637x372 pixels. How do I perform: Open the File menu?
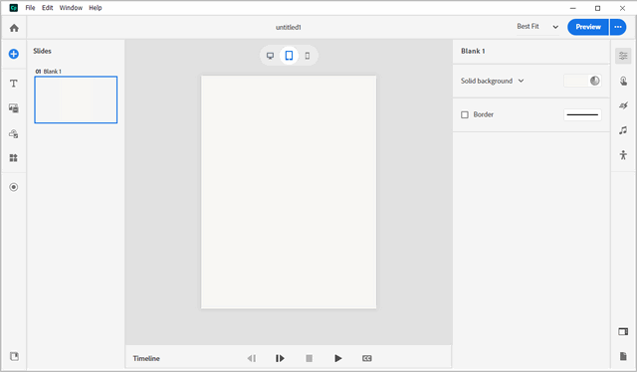[x=30, y=8]
